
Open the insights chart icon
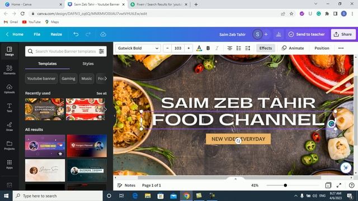tap(279, 34)
